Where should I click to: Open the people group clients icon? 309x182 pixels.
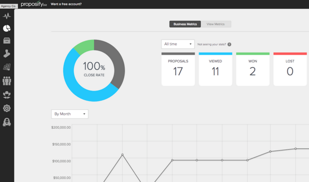coord(7,81)
